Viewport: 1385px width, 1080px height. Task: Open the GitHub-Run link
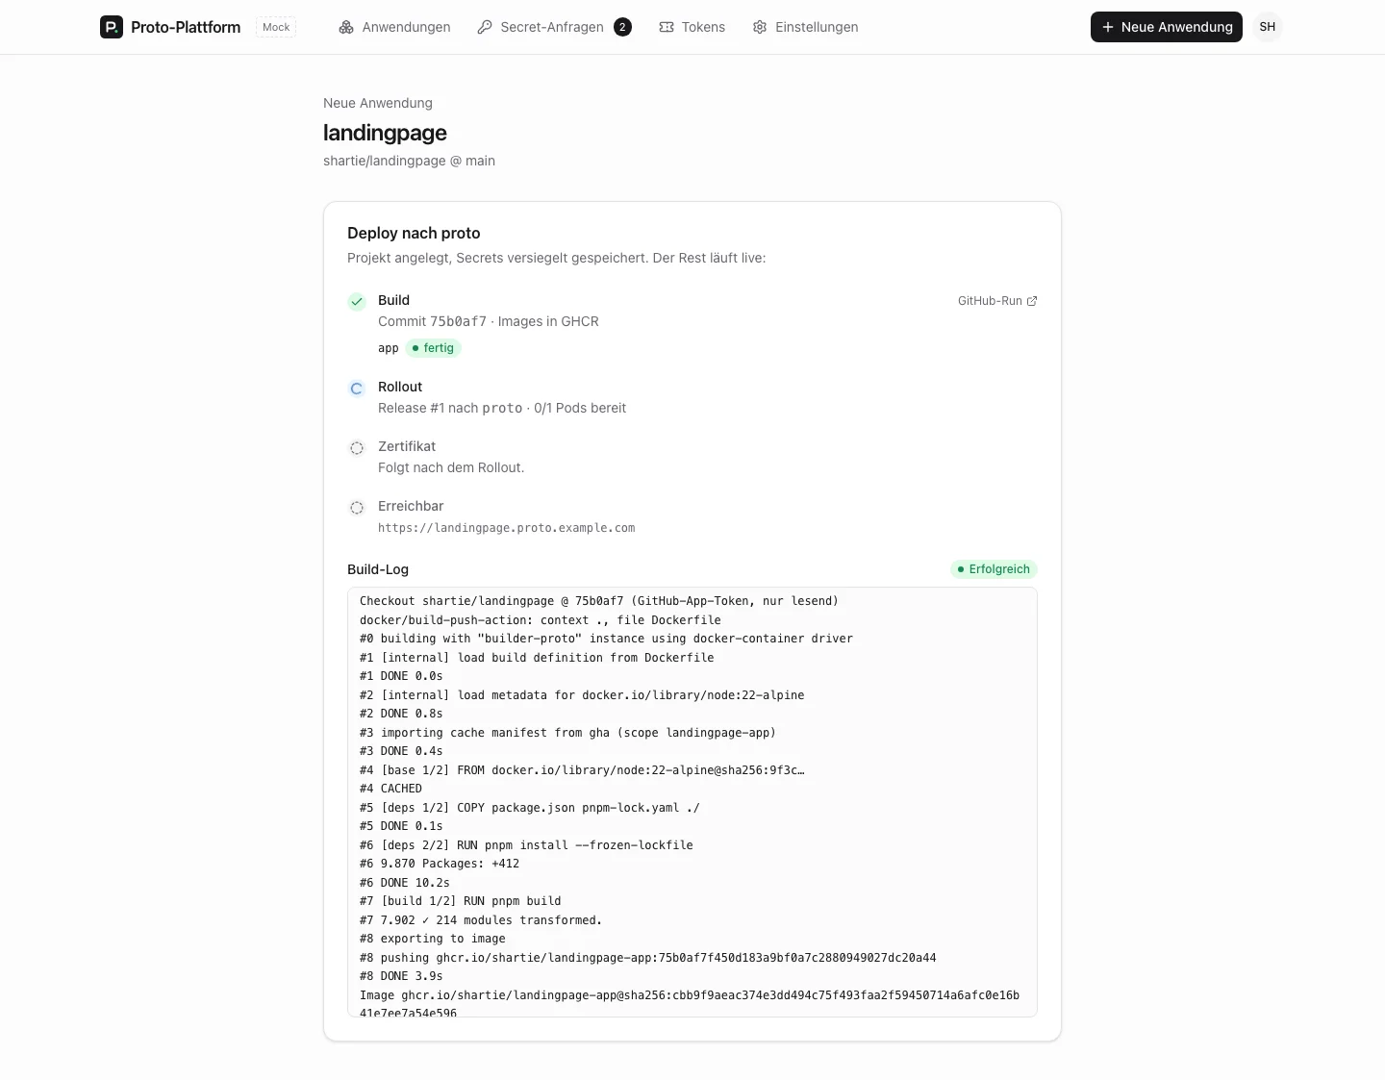click(997, 301)
